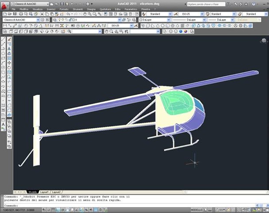Image resolution: width=269 pixels, height=213 pixels.
Task: Open the Visualizza menu
Action: (37, 9)
